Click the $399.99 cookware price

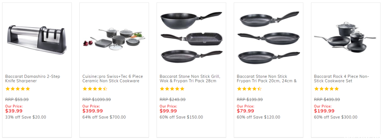coord(93,111)
